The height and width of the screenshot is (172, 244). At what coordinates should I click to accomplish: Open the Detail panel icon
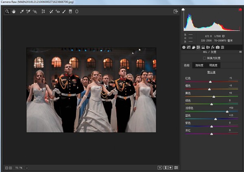click(x=194, y=47)
